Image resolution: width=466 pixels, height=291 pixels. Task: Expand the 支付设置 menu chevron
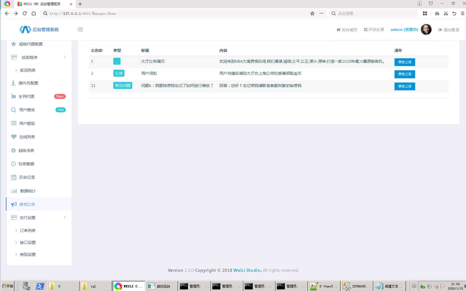pyautogui.click(x=65, y=217)
